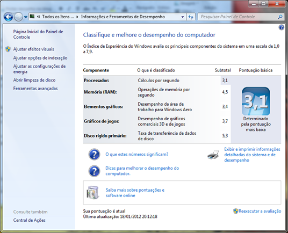
Task: Close the performance window
Action: (277, 4)
